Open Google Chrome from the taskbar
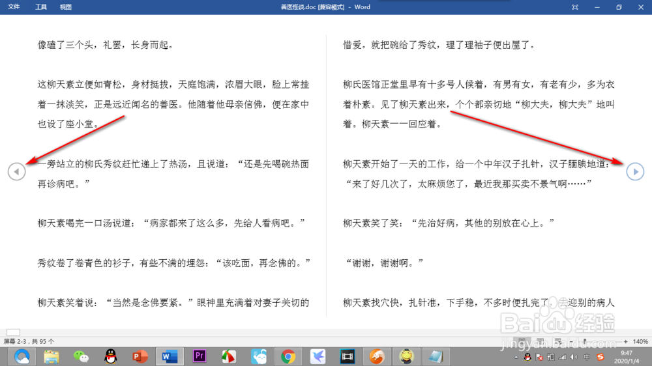This screenshot has height=366, width=652. pos(288,356)
